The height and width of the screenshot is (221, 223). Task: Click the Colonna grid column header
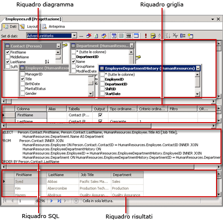coord(31,109)
